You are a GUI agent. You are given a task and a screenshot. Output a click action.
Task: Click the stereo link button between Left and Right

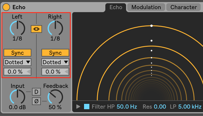(36, 29)
